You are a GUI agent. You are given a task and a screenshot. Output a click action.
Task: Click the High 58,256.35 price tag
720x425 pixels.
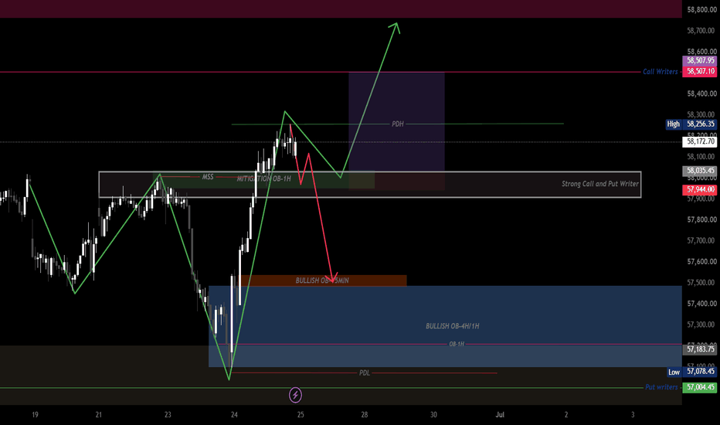[x=691, y=124]
